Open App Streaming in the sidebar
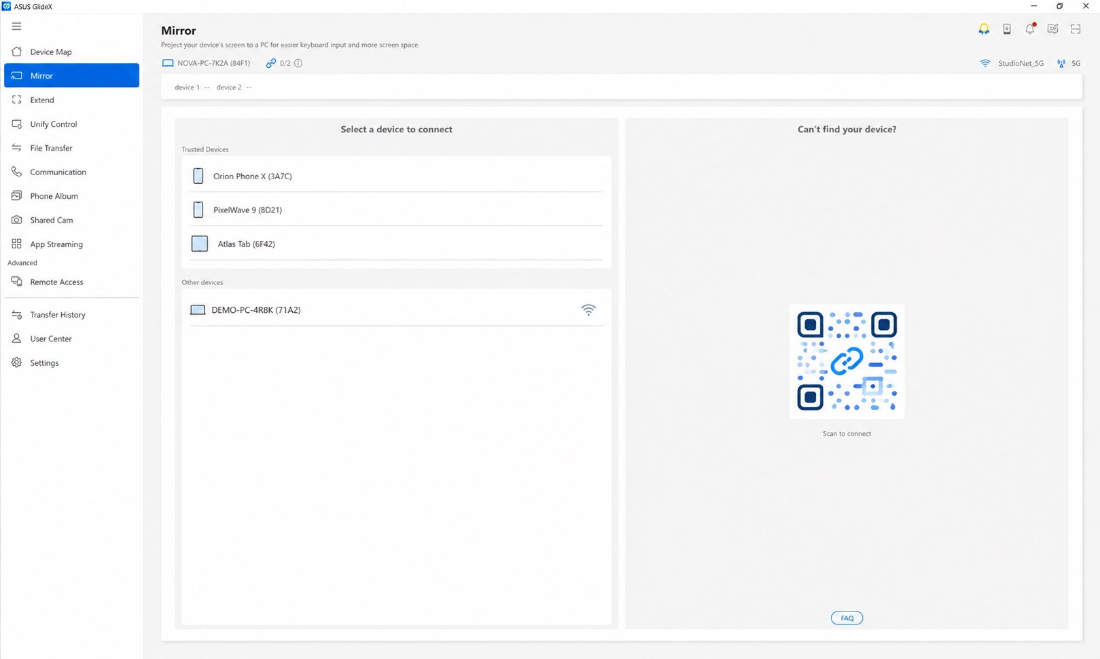The width and height of the screenshot is (1100, 659). click(x=71, y=244)
